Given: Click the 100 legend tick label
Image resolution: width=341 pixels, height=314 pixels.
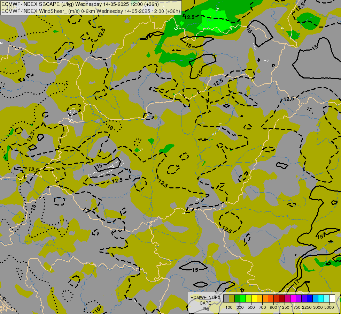Looking at the screenshot, I should 229,307.
